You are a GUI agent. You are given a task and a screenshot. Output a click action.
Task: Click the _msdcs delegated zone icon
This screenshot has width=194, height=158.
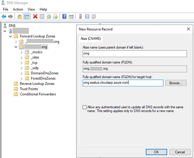[x=27, y=52]
